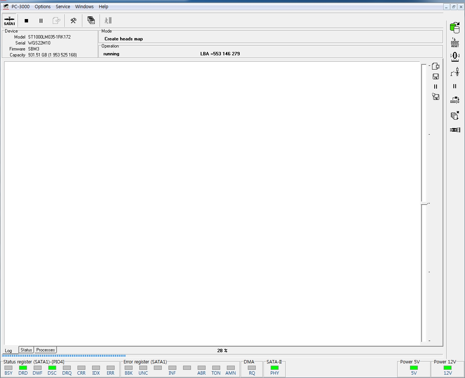Move the vertical log slider handle
Image resolution: width=465 pixels, height=378 pixels.
tap(424, 203)
